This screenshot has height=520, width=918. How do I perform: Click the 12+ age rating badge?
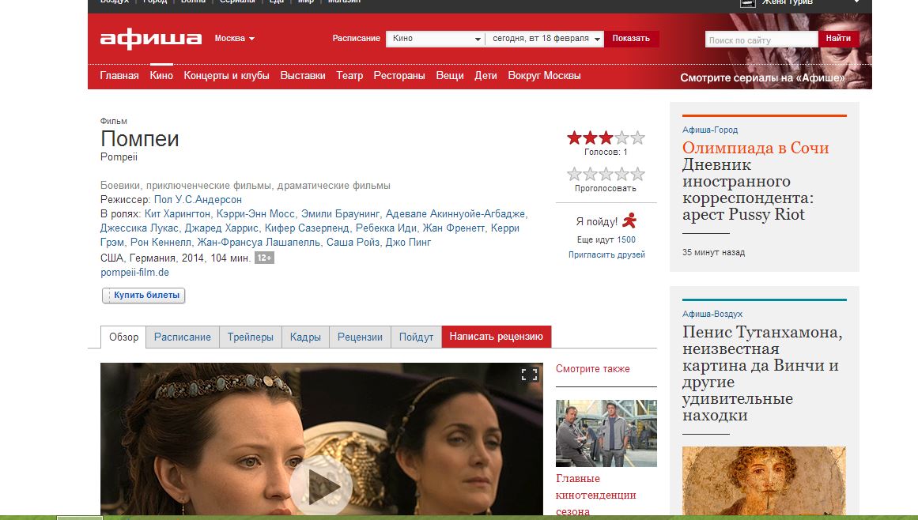(264, 258)
